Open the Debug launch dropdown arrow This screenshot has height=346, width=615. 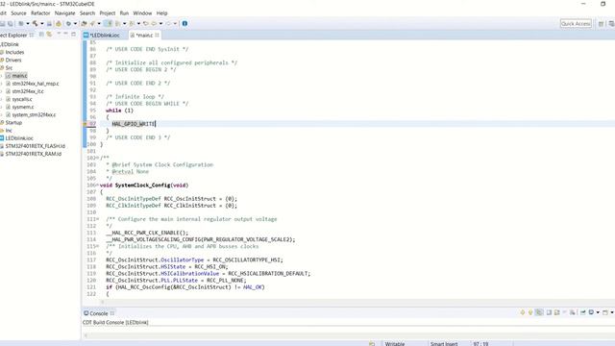[x=75, y=23]
